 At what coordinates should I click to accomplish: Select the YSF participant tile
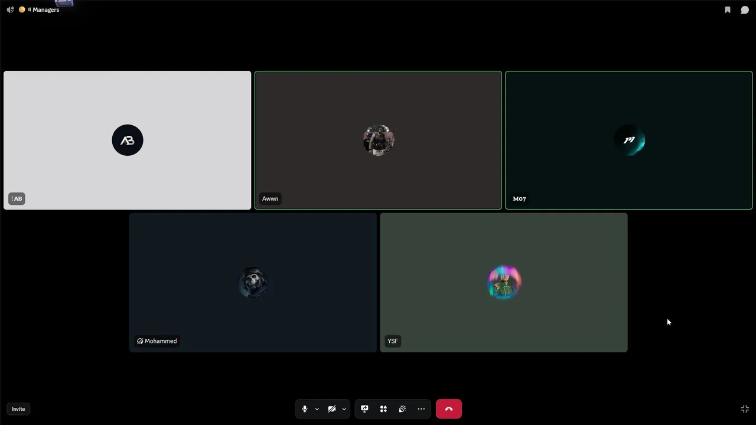coord(504,283)
